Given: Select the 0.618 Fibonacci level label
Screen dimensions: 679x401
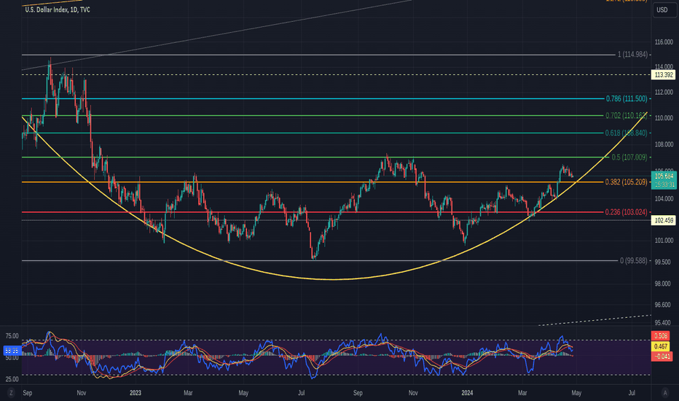Looking at the screenshot, I should click(x=627, y=133).
